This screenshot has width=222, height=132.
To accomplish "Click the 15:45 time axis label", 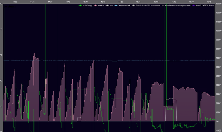I will coord(138,2).
